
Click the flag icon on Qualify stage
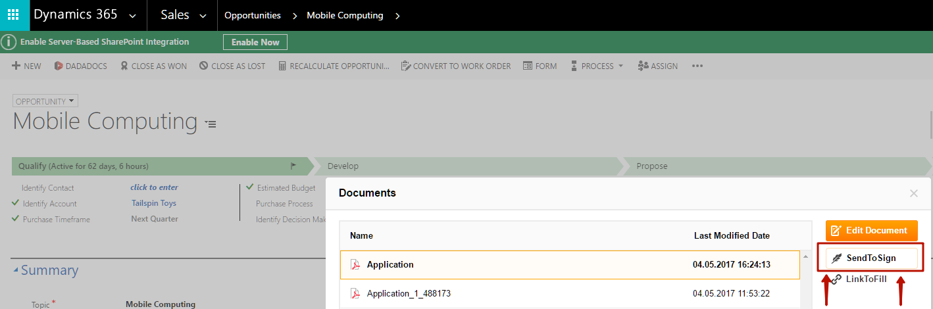point(293,166)
